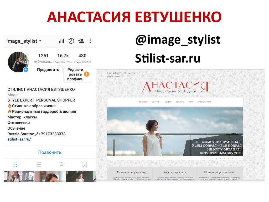Jump to slide 3 on the carousel
269x202 pixels.
[220, 158]
